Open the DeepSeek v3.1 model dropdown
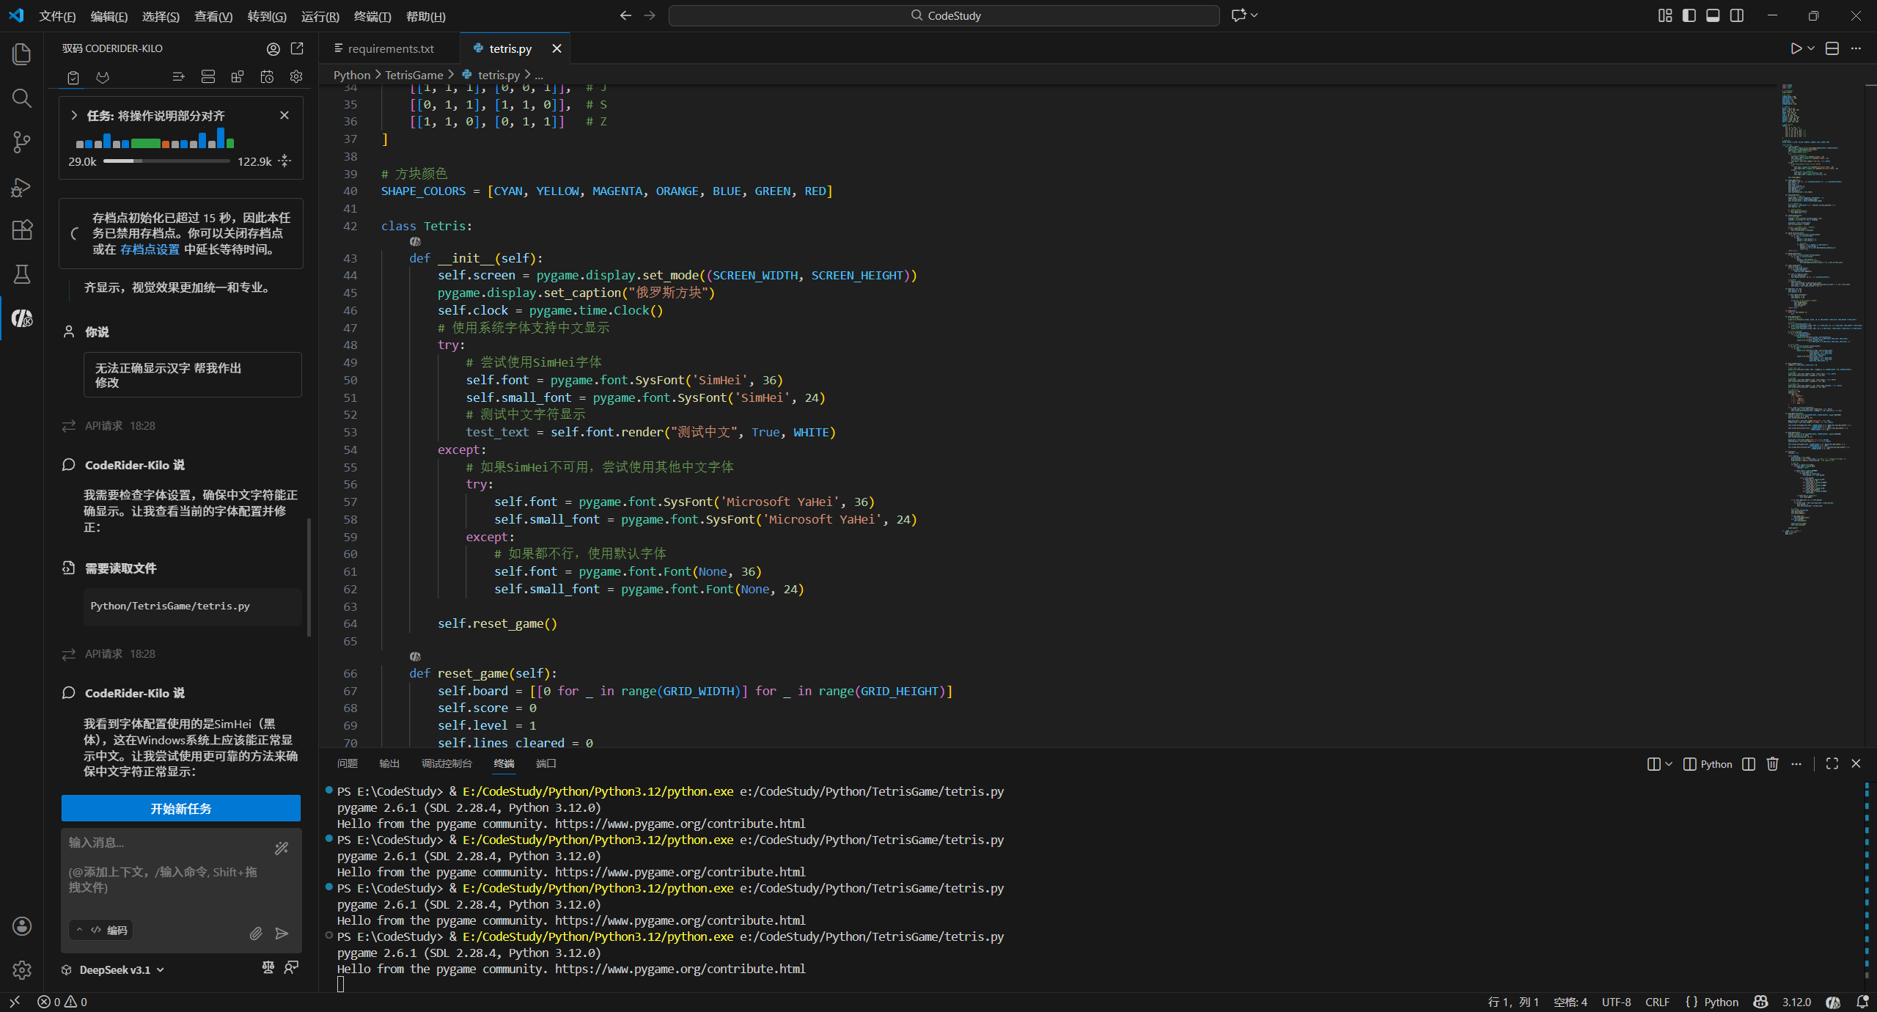This screenshot has width=1877, height=1012. click(x=115, y=969)
